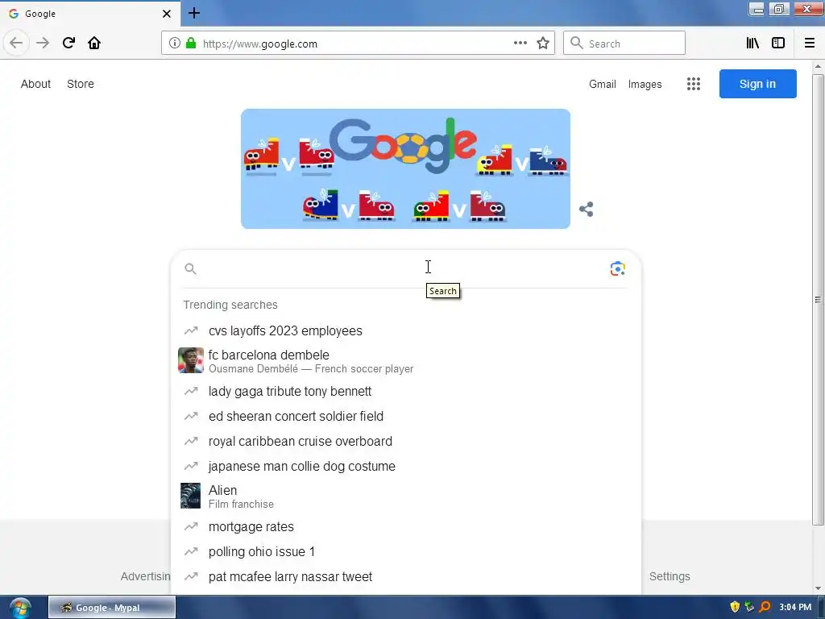
Task: Show site information icon in address bar
Action: tap(175, 44)
